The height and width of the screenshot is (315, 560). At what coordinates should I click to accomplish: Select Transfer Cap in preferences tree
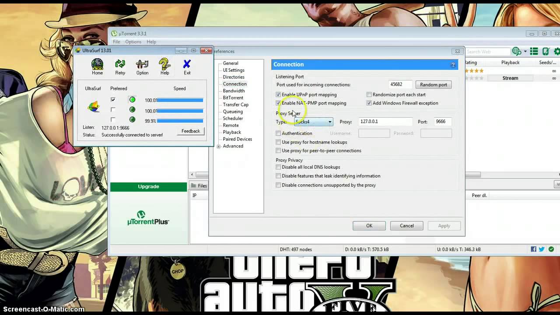[x=236, y=105]
